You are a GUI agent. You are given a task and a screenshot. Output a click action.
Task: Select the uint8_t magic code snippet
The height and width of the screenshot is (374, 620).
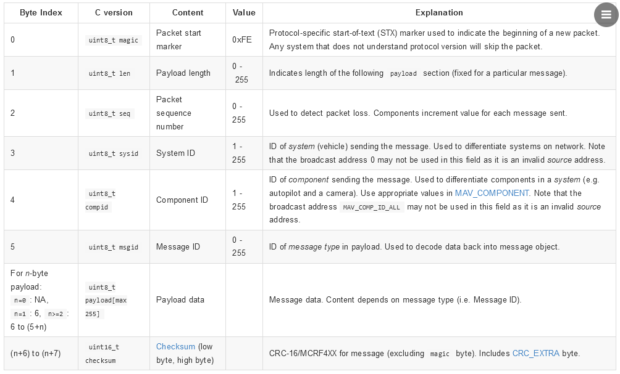coord(114,39)
